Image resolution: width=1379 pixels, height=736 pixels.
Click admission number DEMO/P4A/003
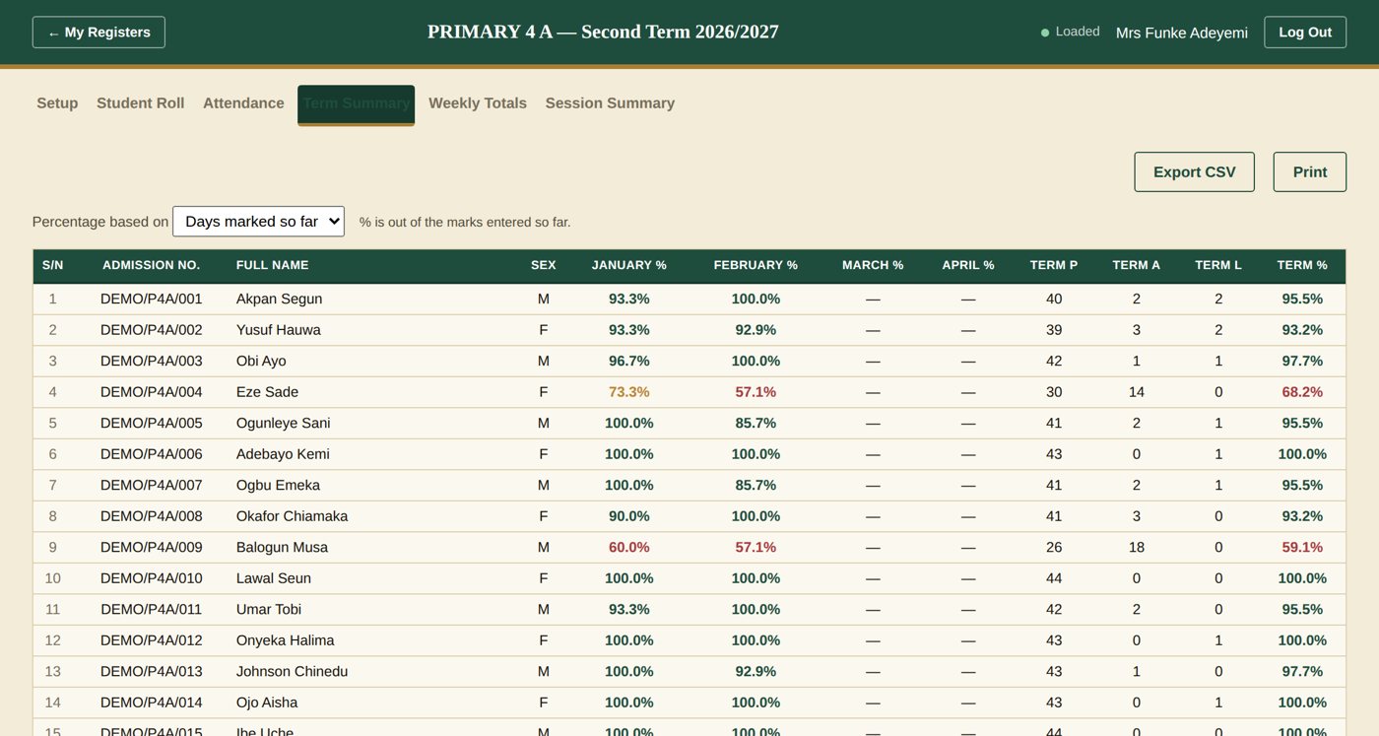click(x=151, y=361)
